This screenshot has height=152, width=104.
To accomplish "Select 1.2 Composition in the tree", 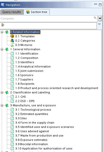I will [27, 58].
